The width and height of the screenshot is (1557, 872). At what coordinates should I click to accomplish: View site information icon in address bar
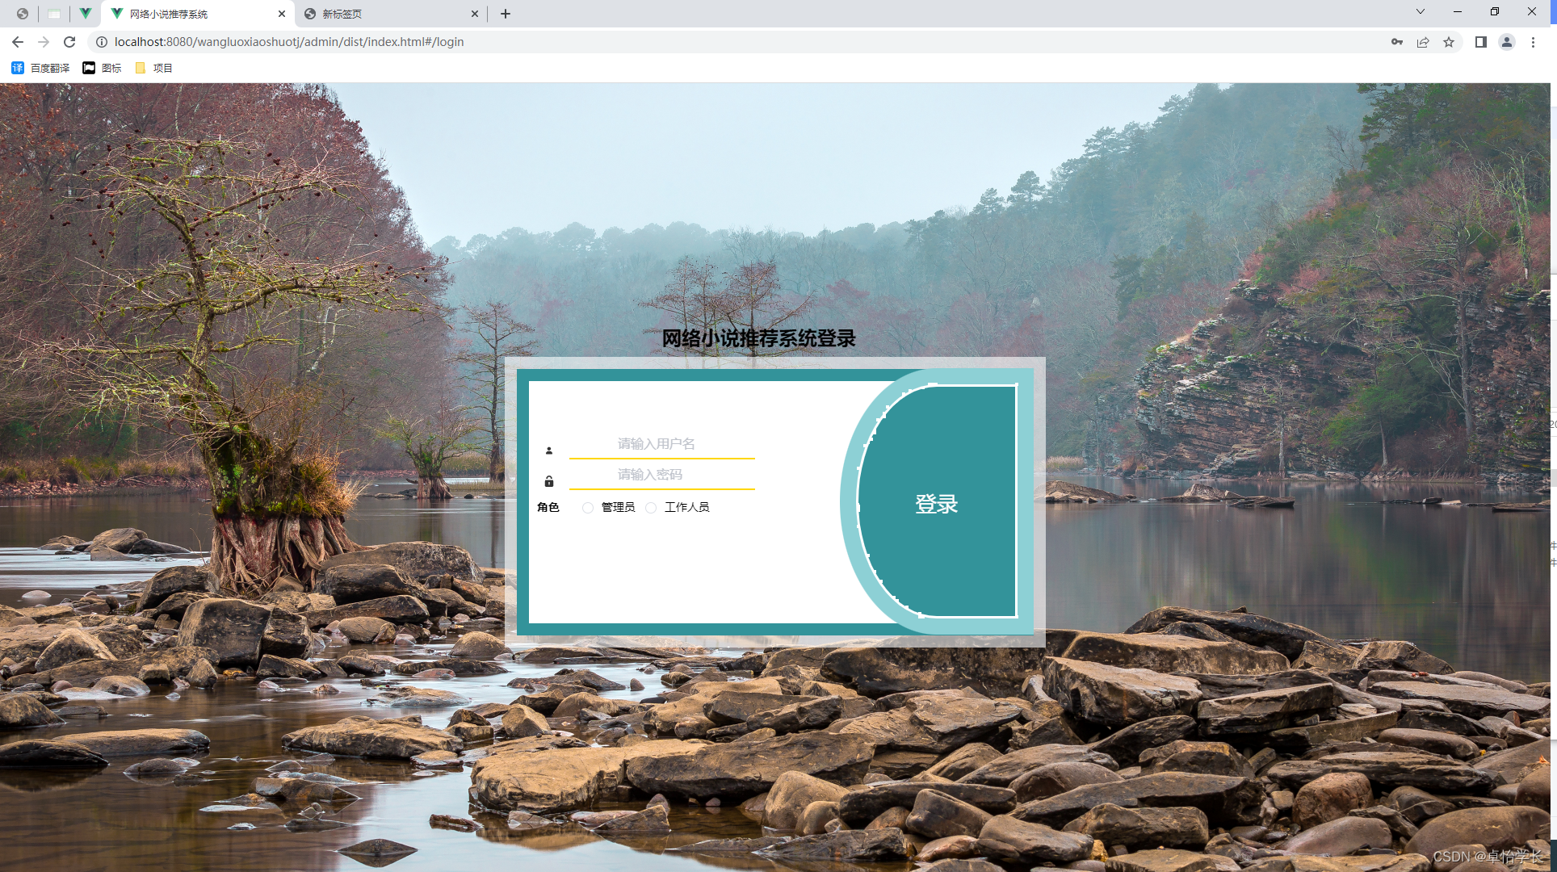(102, 42)
